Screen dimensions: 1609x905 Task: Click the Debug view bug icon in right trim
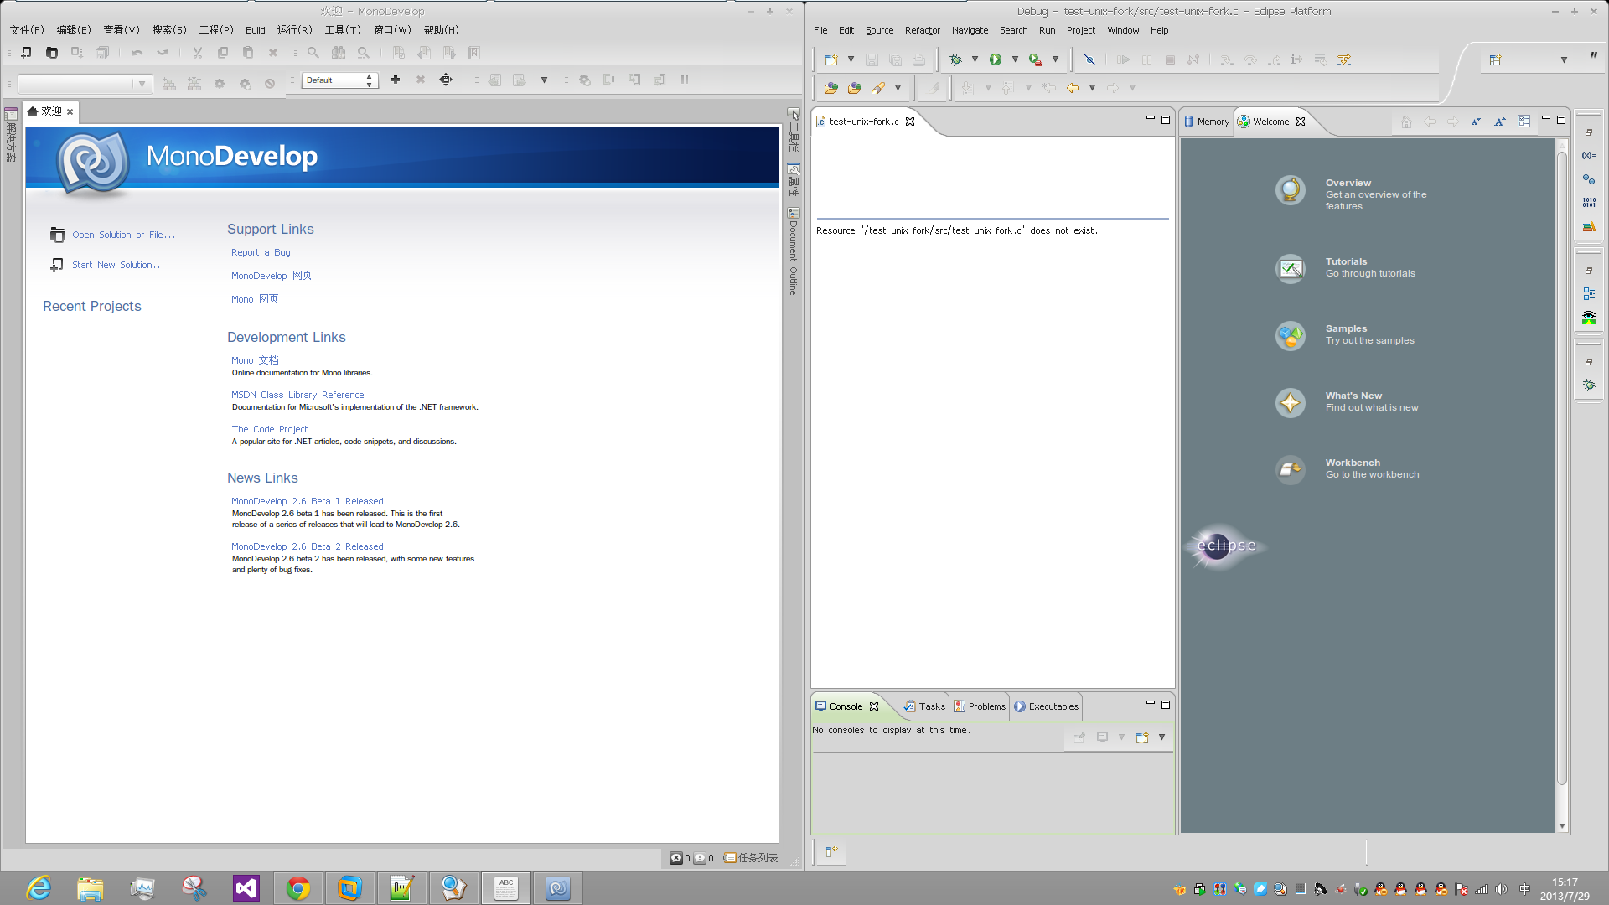click(x=1589, y=385)
